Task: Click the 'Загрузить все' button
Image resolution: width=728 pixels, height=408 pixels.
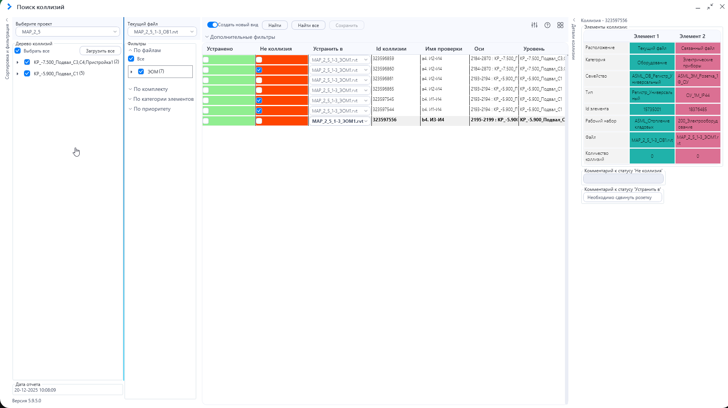Action: click(x=100, y=51)
